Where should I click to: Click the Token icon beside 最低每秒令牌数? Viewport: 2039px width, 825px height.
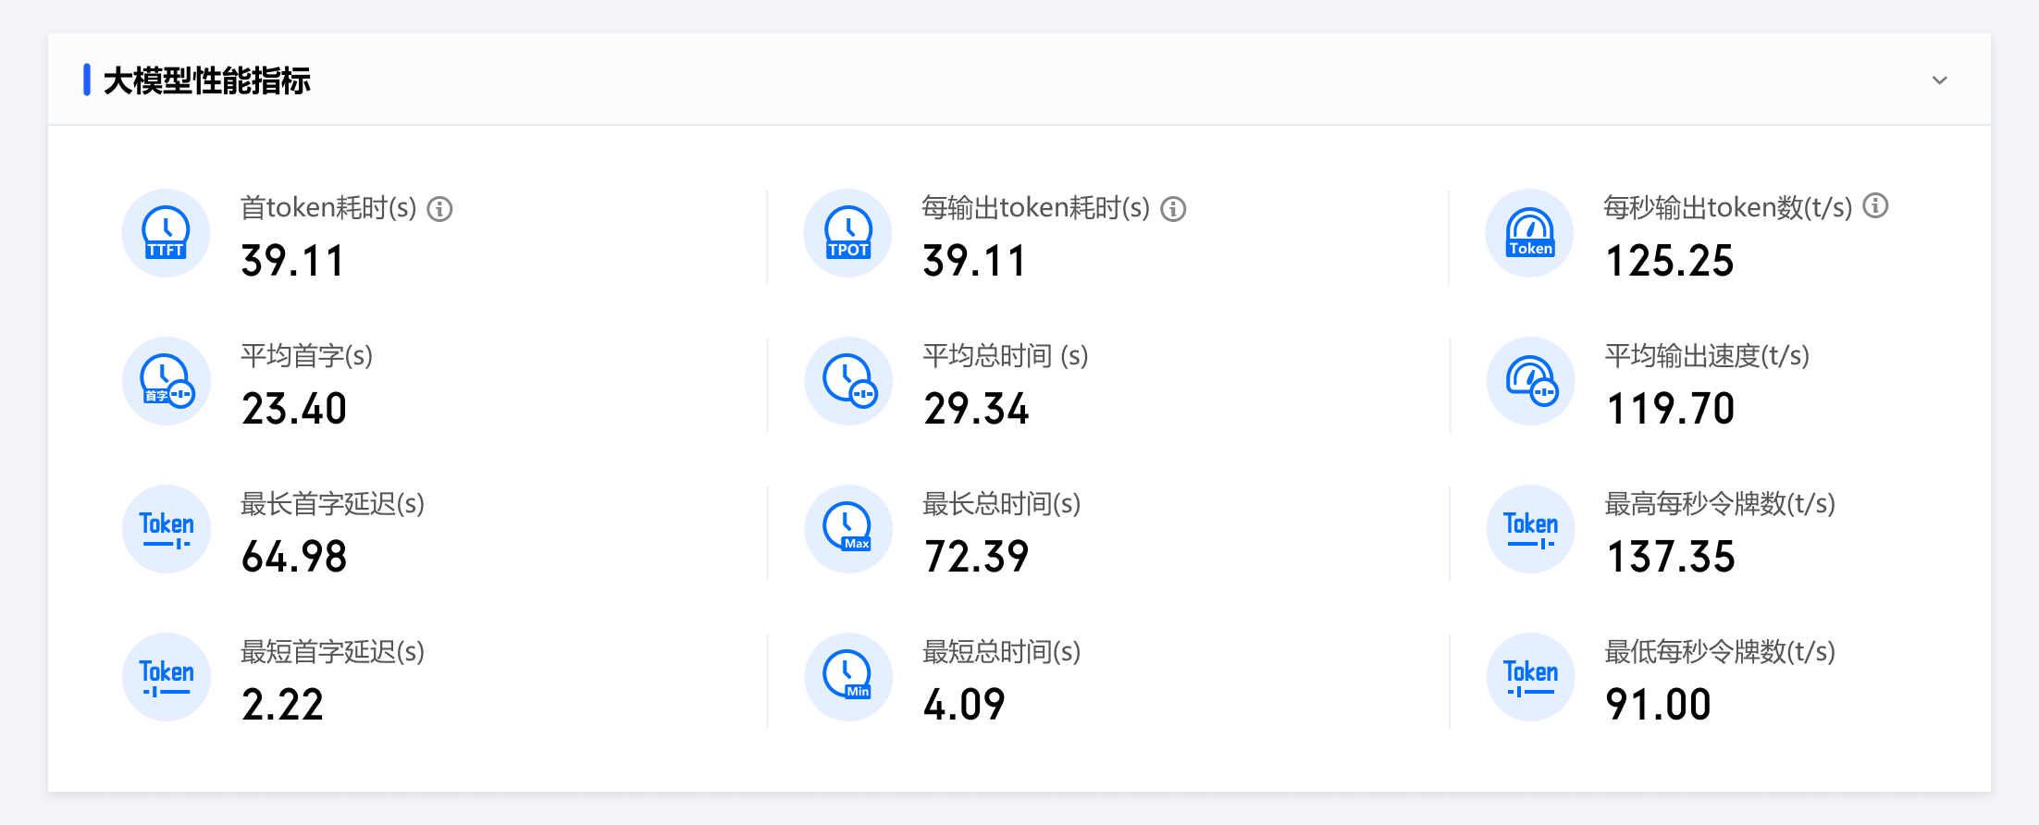pos(1530,677)
